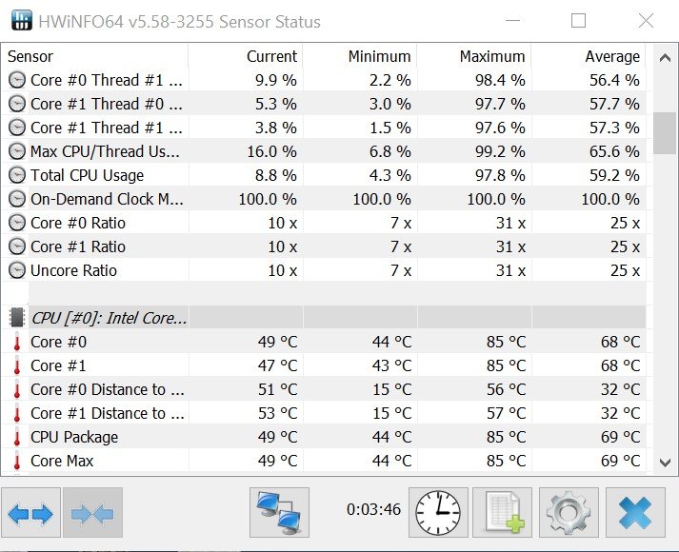This screenshot has width=679, height=552.
Task: Click the HWiNFO64 app icon in the title bar
Action: click(x=22, y=20)
